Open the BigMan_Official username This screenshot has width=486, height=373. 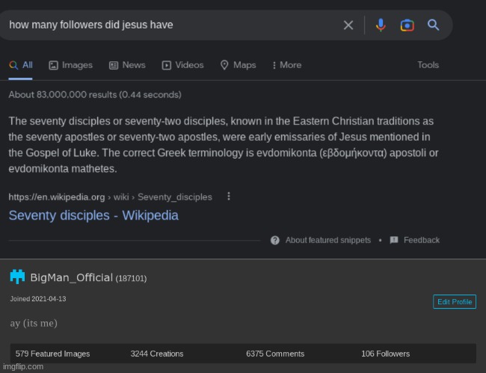point(72,277)
